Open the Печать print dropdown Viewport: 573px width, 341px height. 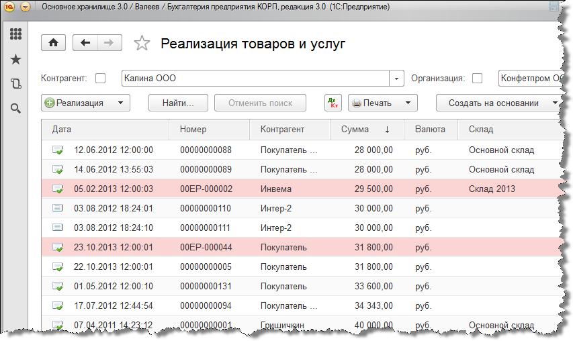pyautogui.click(x=383, y=103)
